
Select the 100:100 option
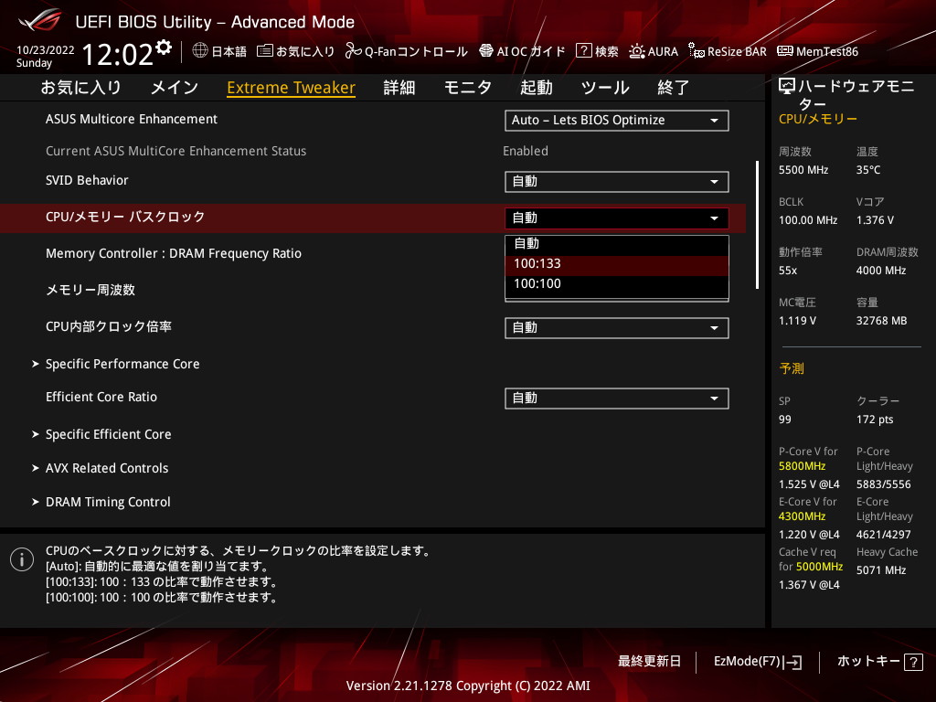pyautogui.click(x=617, y=284)
